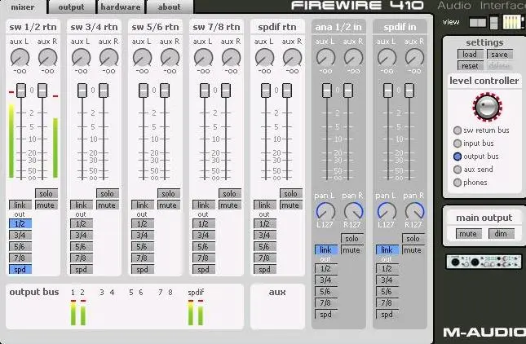Screen dimensions: 526x344
Task: Disable link on ana 1/2 in channel
Action: pos(326,249)
